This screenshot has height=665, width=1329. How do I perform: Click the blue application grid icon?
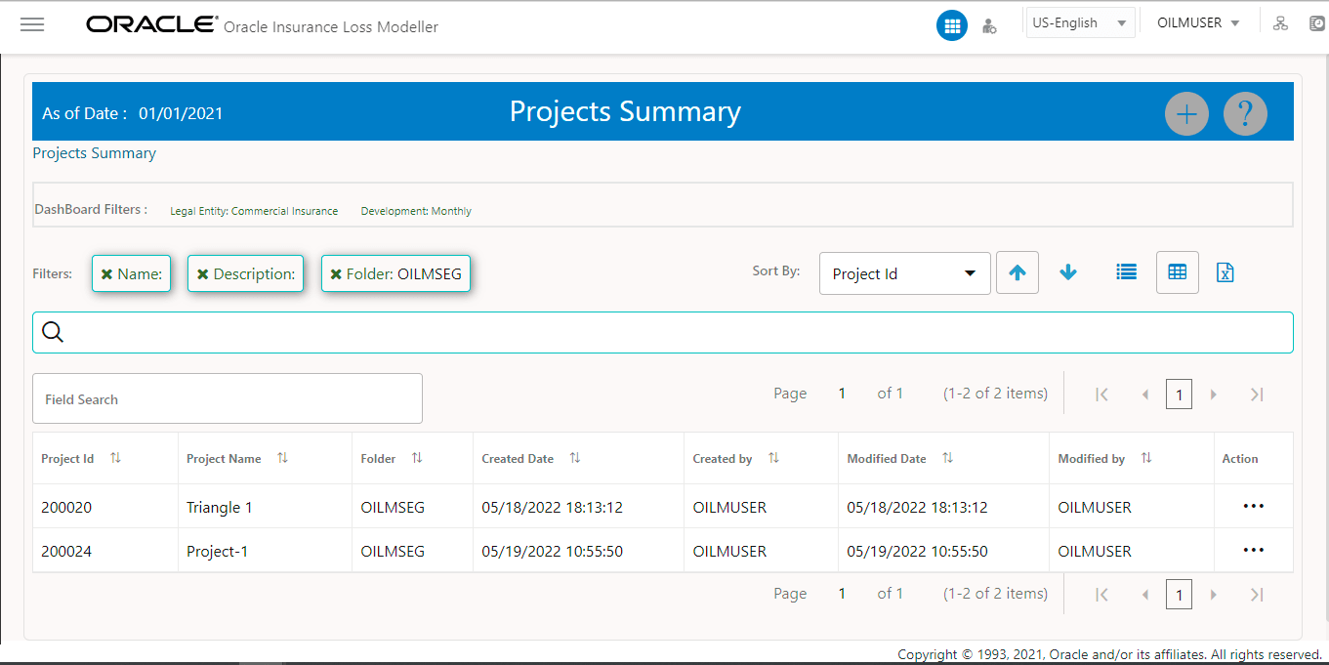coord(952,25)
